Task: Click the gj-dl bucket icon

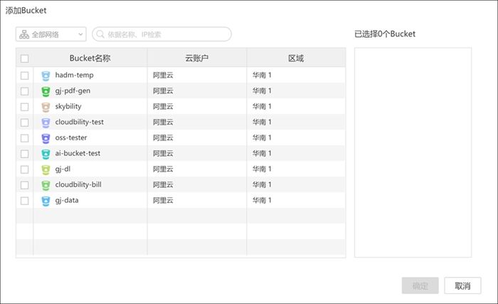Action: pos(46,169)
